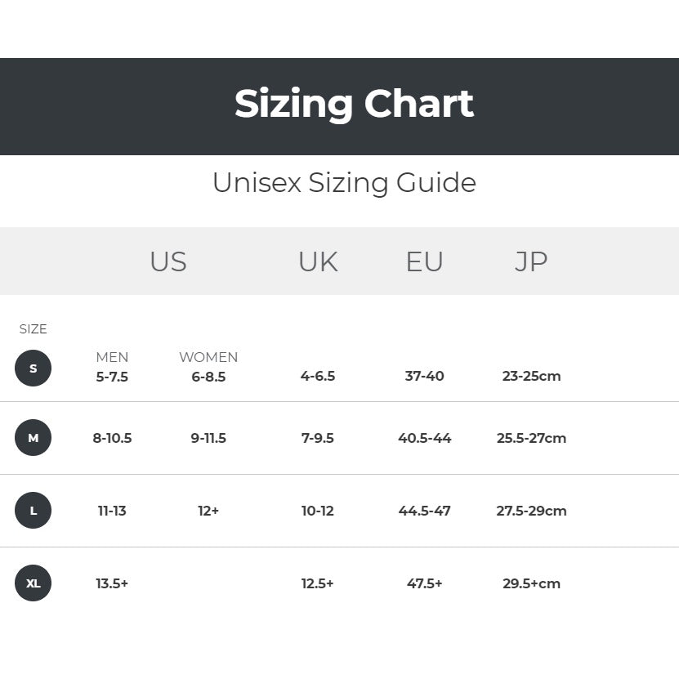Click men's 13.5+ XL value
This screenshot has width=679, height=679.
(112, 583)
